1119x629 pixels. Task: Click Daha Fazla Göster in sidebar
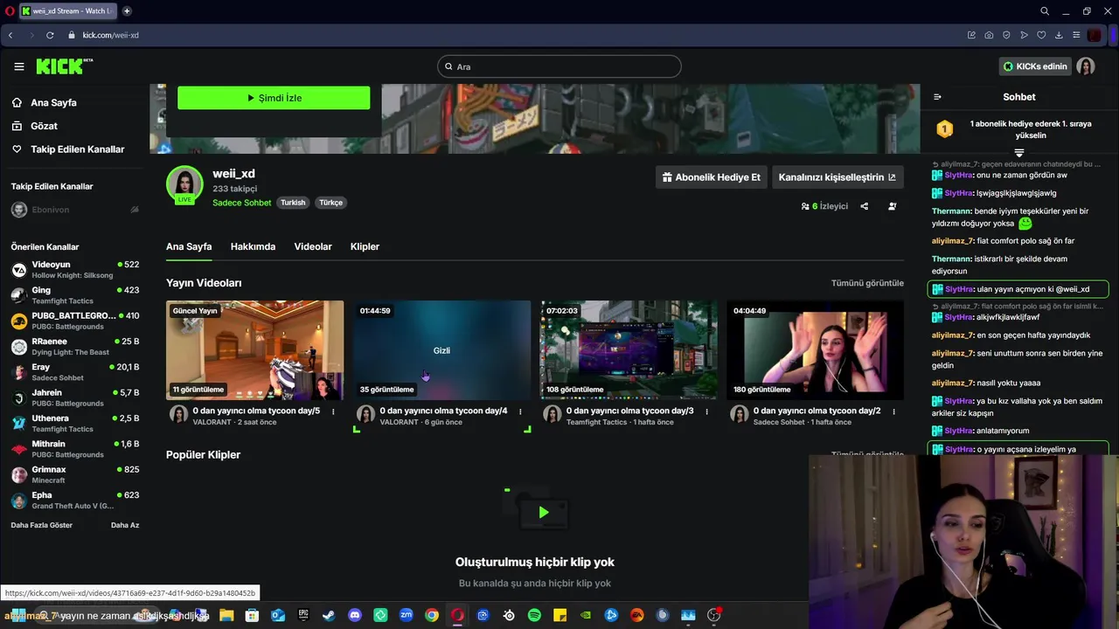[x=42, y=525]
